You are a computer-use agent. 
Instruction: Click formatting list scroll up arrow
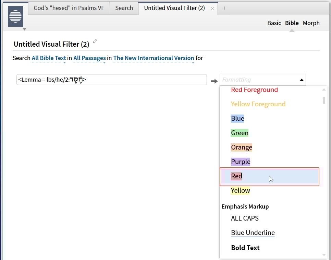click(x=324, y=90)
